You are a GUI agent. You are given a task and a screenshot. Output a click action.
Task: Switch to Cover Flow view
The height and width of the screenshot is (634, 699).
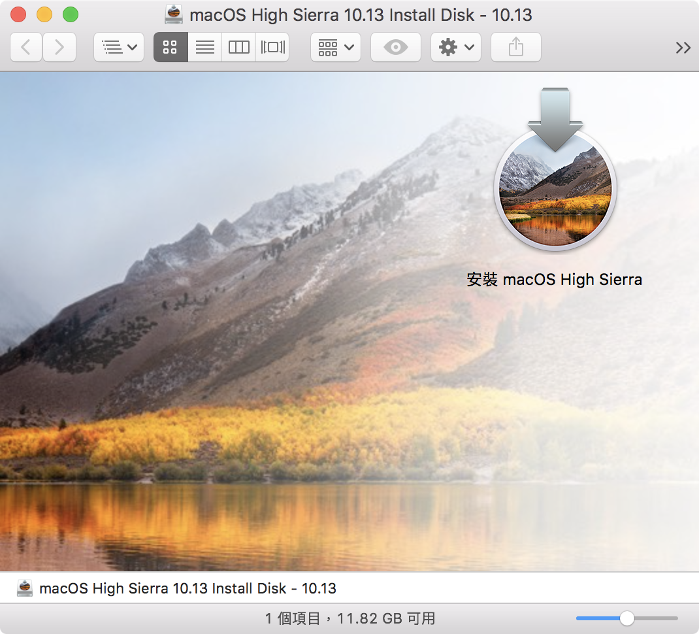pos(272,47)
